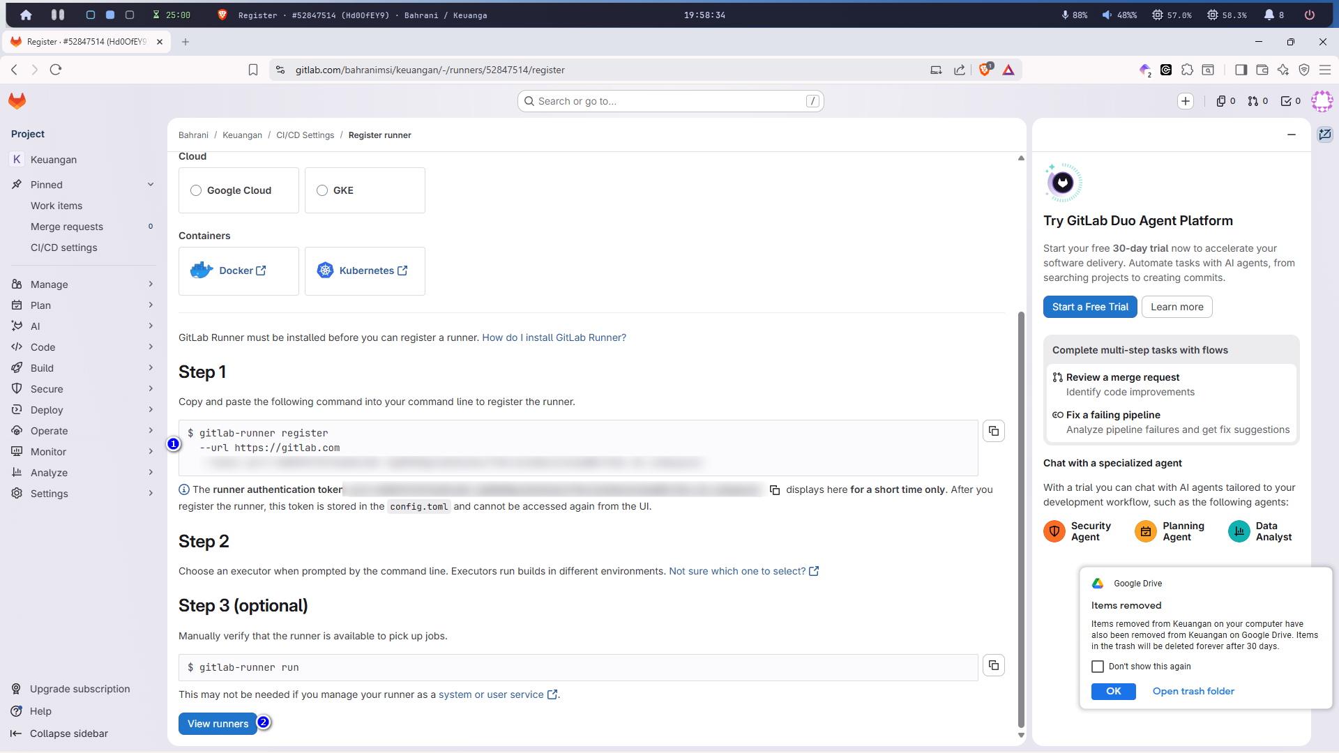Expand the Code menu
The image size is (1339, 753).
[84, 347]
